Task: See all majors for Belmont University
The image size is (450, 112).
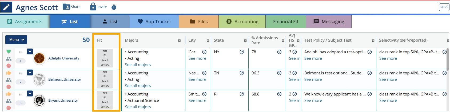Action: (138, 86)
